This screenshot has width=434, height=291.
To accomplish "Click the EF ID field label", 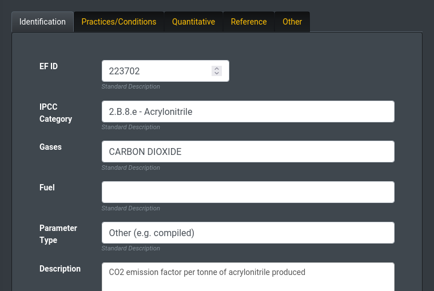I will tap(49, 66).
